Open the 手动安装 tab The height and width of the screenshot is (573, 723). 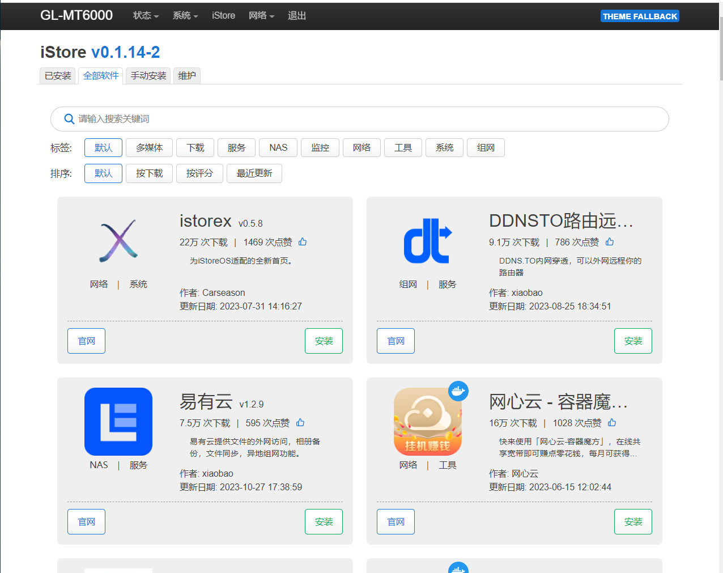click(148, 76)
